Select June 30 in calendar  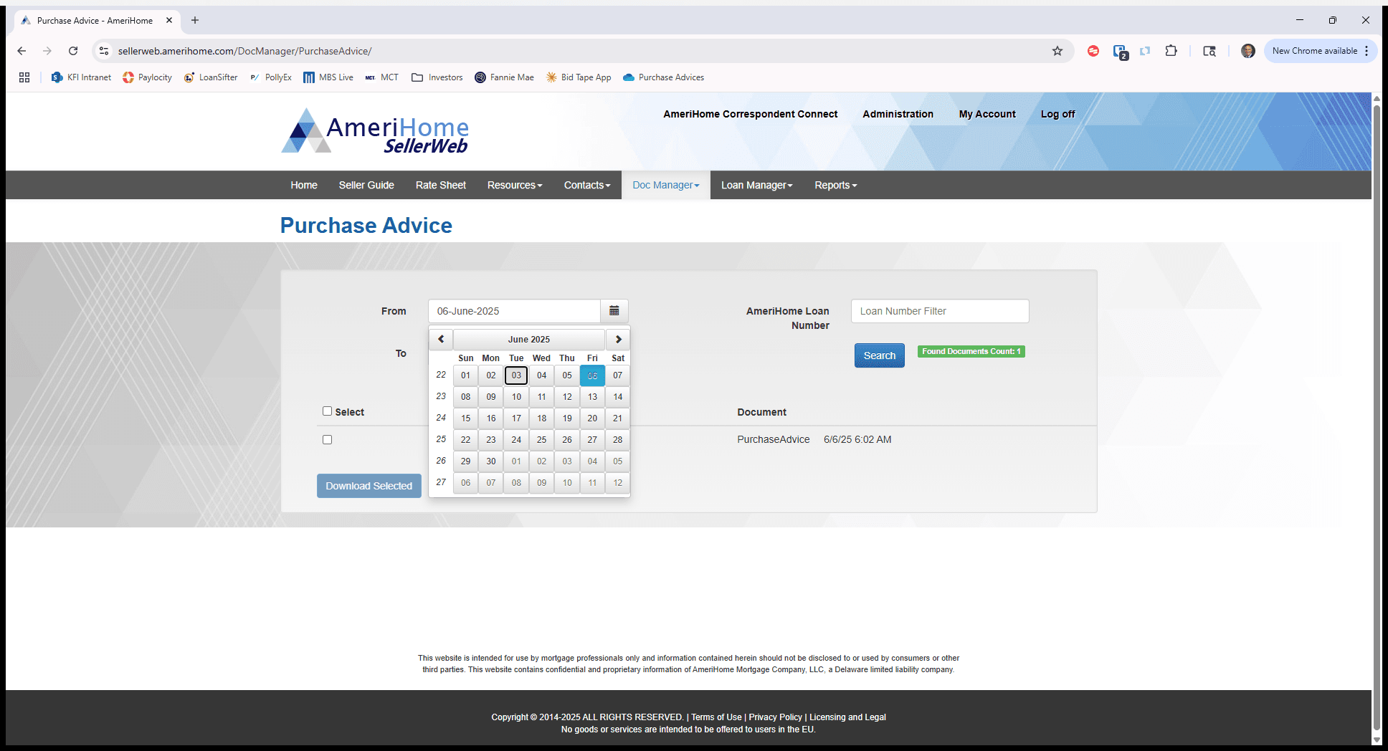pos(491,461)
